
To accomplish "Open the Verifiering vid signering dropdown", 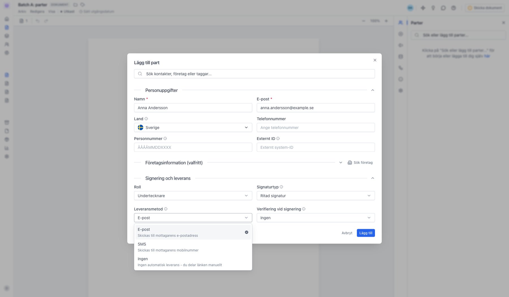I will 316,218.
